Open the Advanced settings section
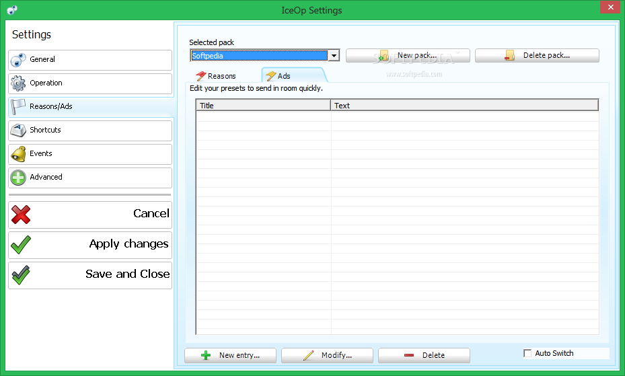This screenshot has height=376, width=625. [90, 178]
